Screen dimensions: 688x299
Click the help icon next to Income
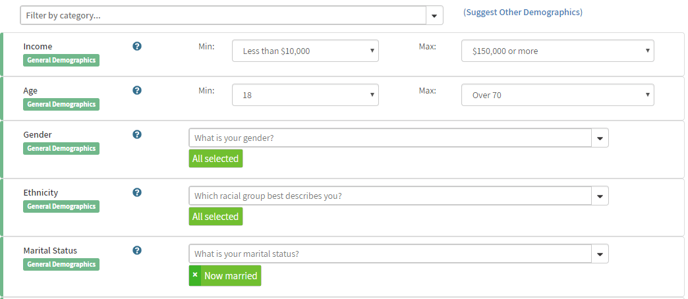click(137, 46)
